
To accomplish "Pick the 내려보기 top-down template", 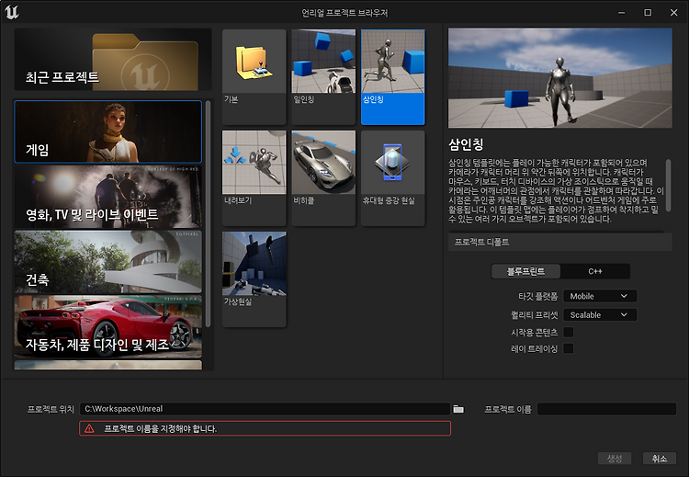I will 254,178.
